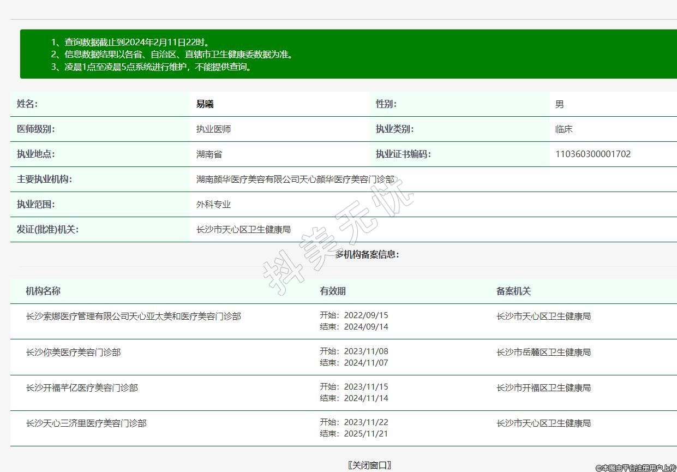
Task: Click the certificate number 110360300001702
Action: tap(592, 154)
